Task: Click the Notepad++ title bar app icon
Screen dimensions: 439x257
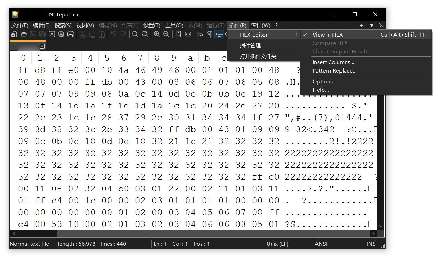Action: (15, 14)
